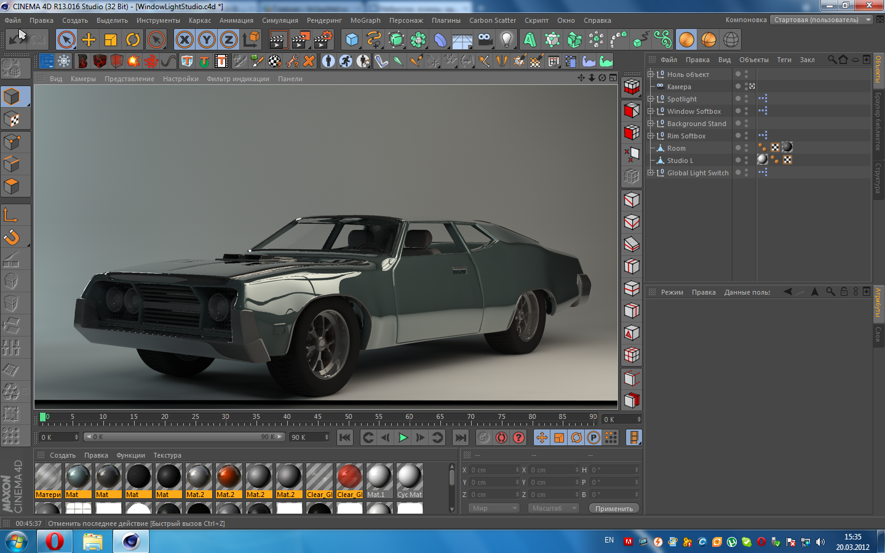Click the Применить button

pyautogui.click(x=614, y=509)
